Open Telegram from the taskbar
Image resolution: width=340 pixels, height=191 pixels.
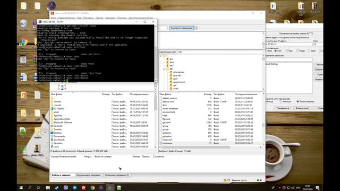[x=74, y=188]
